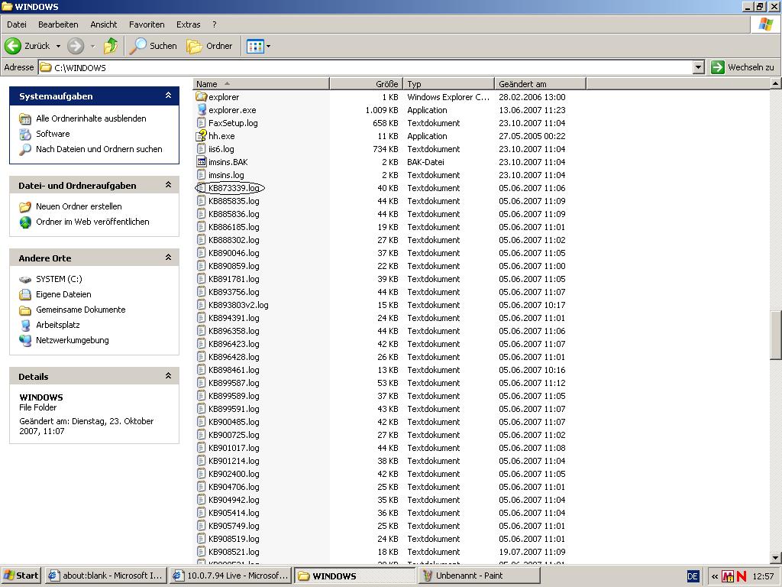Open Zurück history dropdown arrow
Viewport: 782px width, 587px height.
pyautogui.click(x=58, y=47)
